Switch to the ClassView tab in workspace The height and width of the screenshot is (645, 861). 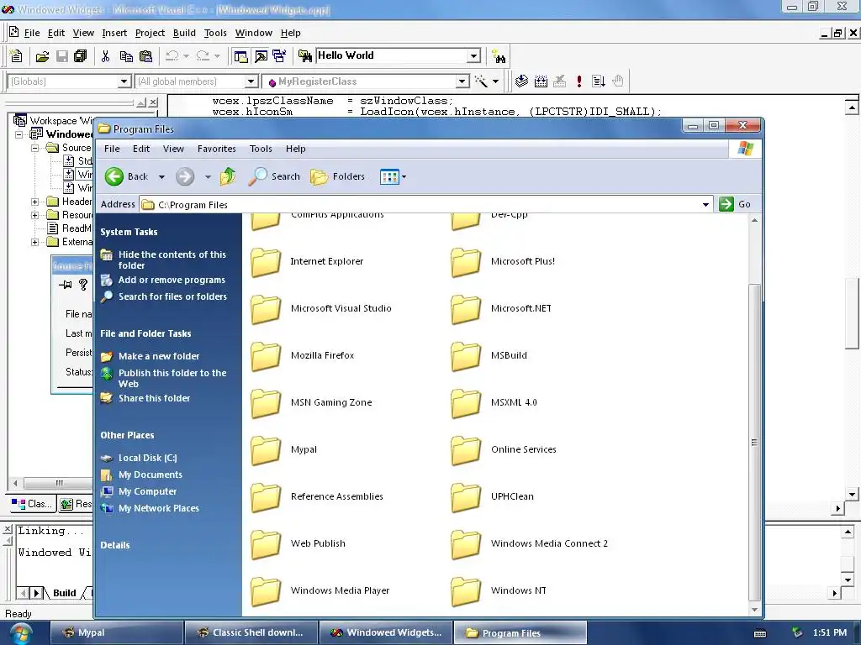(33, 504)
